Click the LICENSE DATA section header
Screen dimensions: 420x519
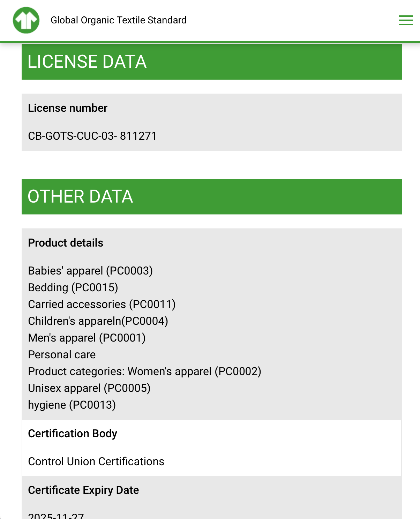tap(87, 62)
